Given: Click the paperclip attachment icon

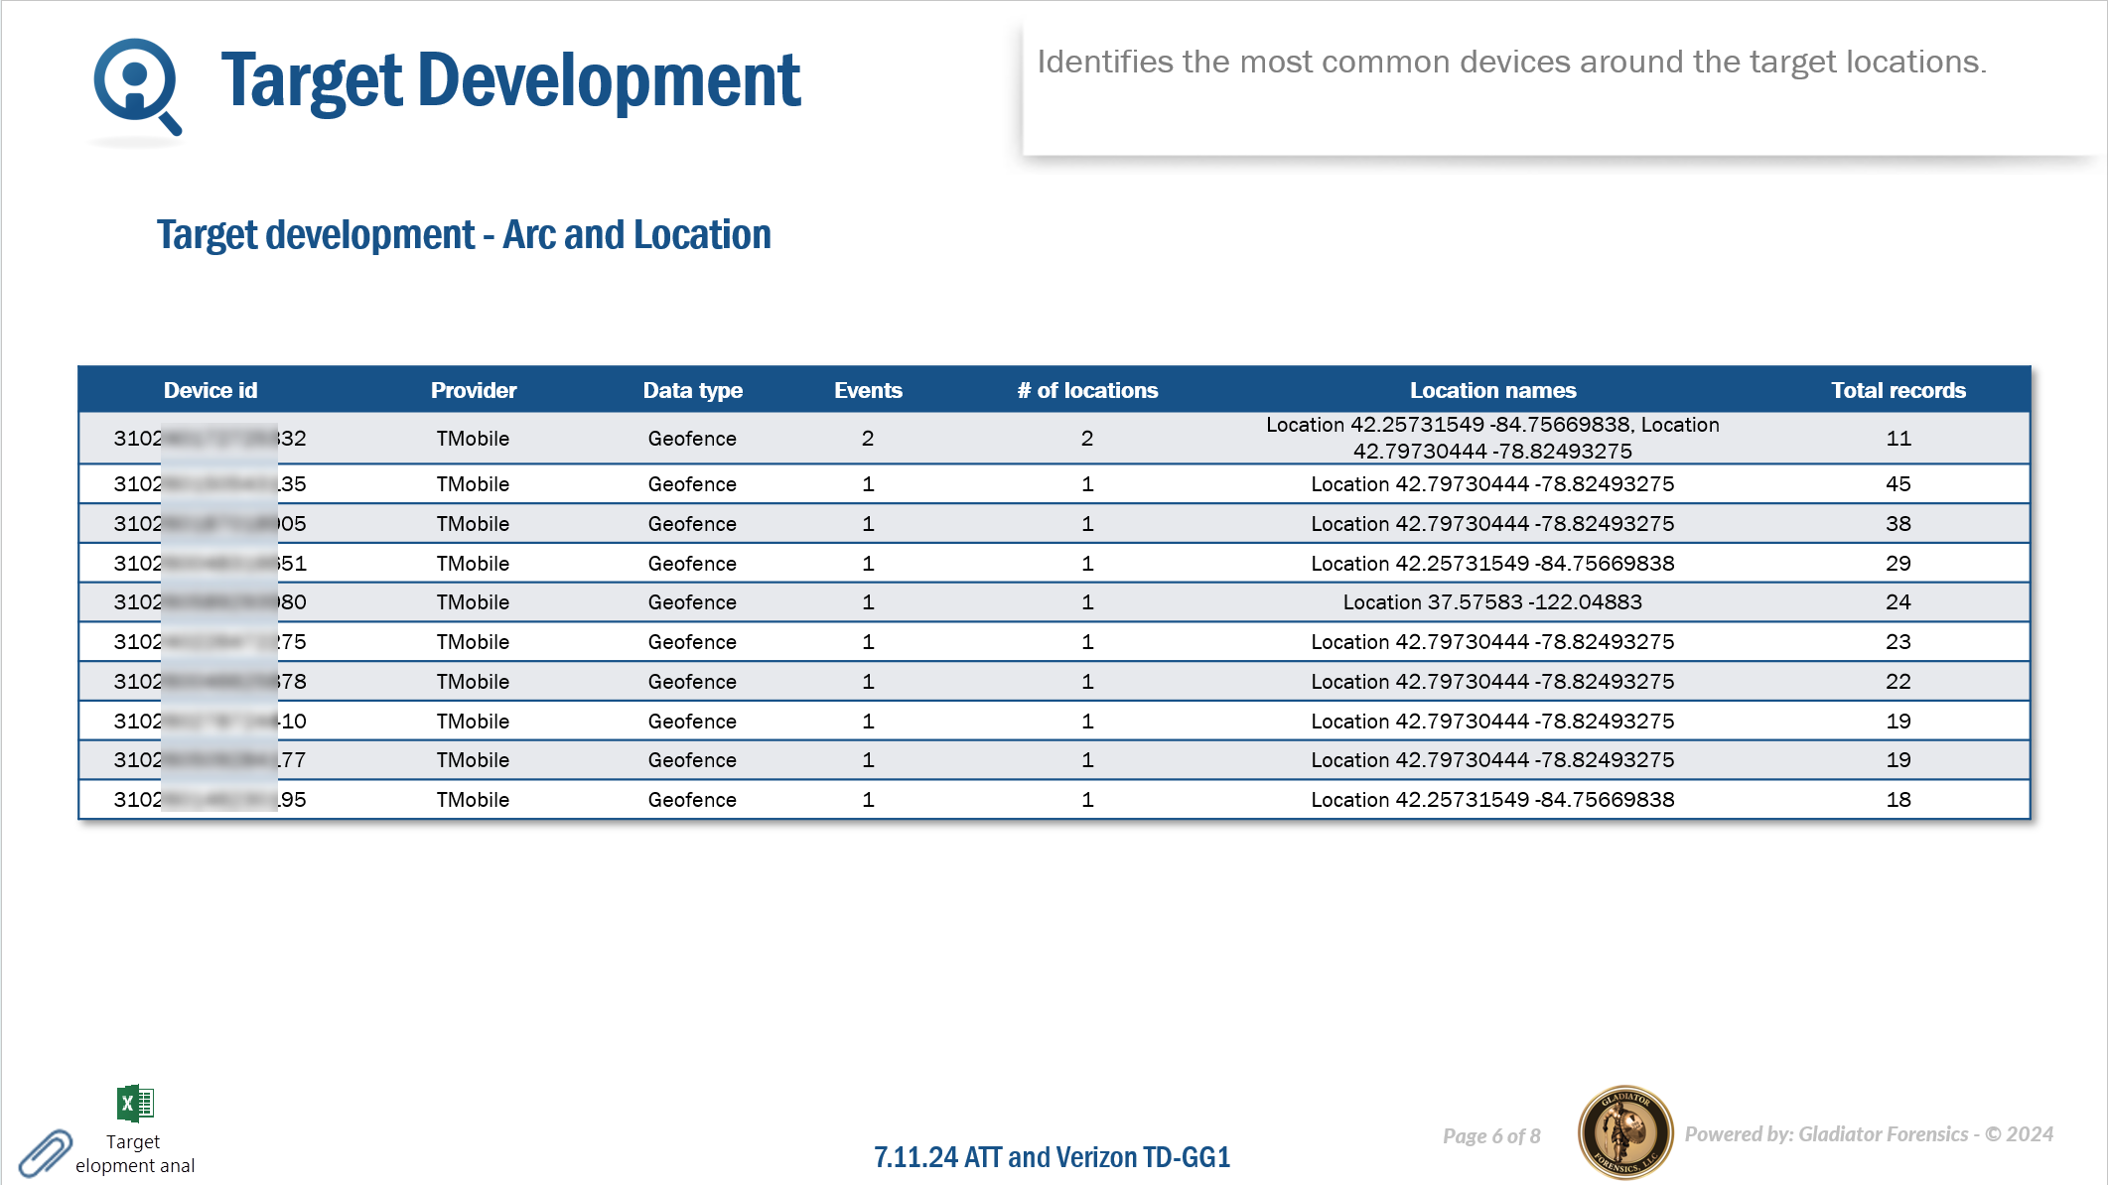Looking at the screenshot, I should coord(45,1153).
